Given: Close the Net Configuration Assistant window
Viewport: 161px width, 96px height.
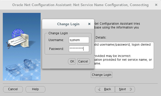Looking at the screenshot, I should pyautogui.click(x=156, y=5).
